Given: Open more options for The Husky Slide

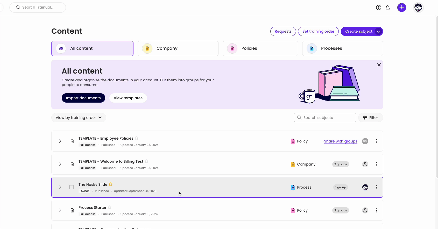Looking at the screenshot, I should click(377, 187).
